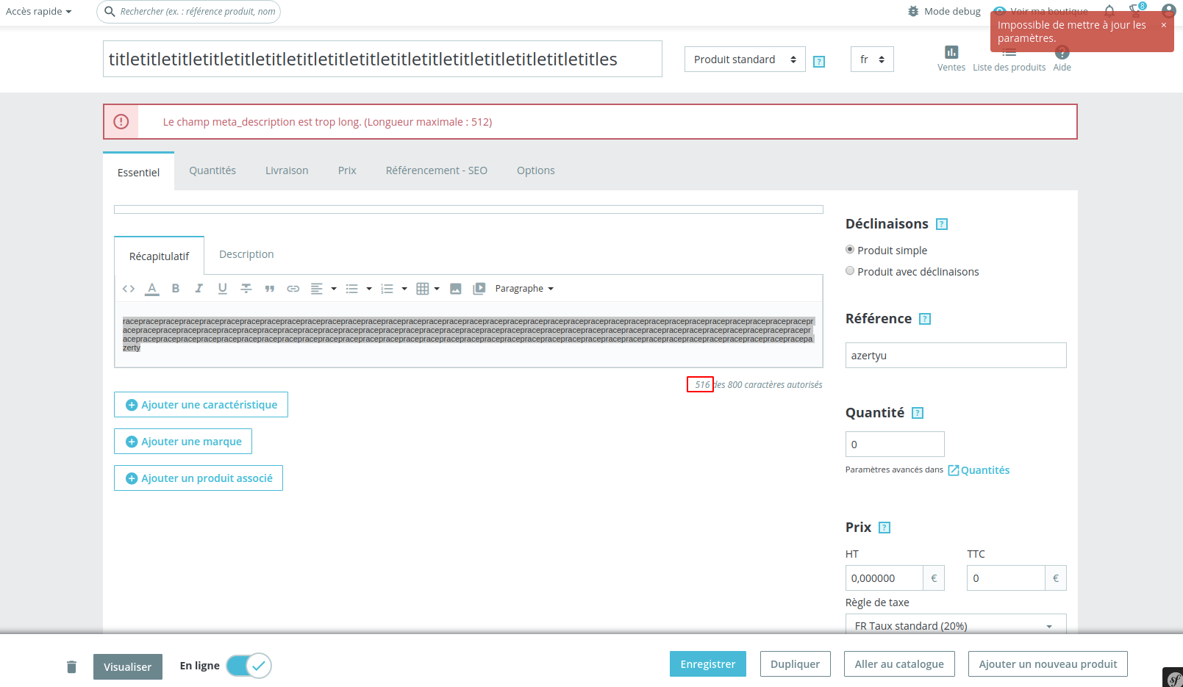
Task: Focus the product title field
Action: click(x=382, y=59)
